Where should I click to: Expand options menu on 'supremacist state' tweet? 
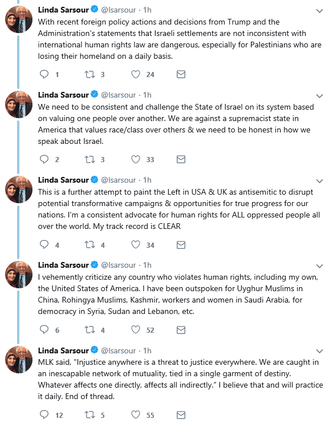coord(319,96)
